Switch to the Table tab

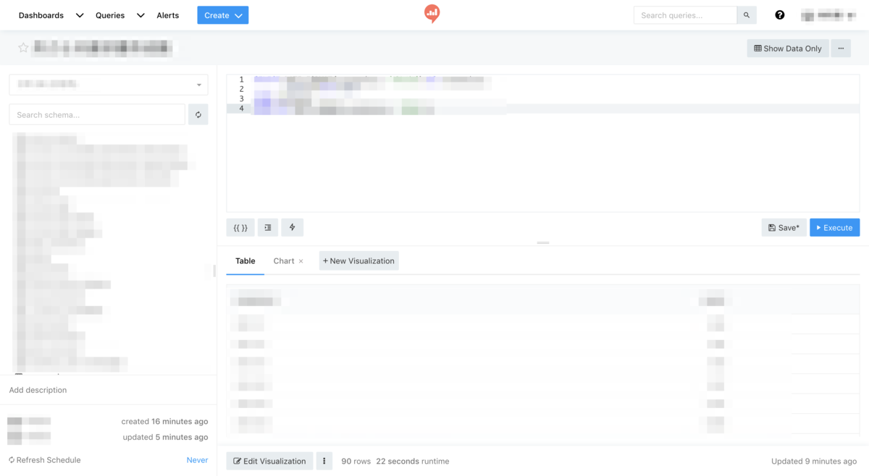245,261
